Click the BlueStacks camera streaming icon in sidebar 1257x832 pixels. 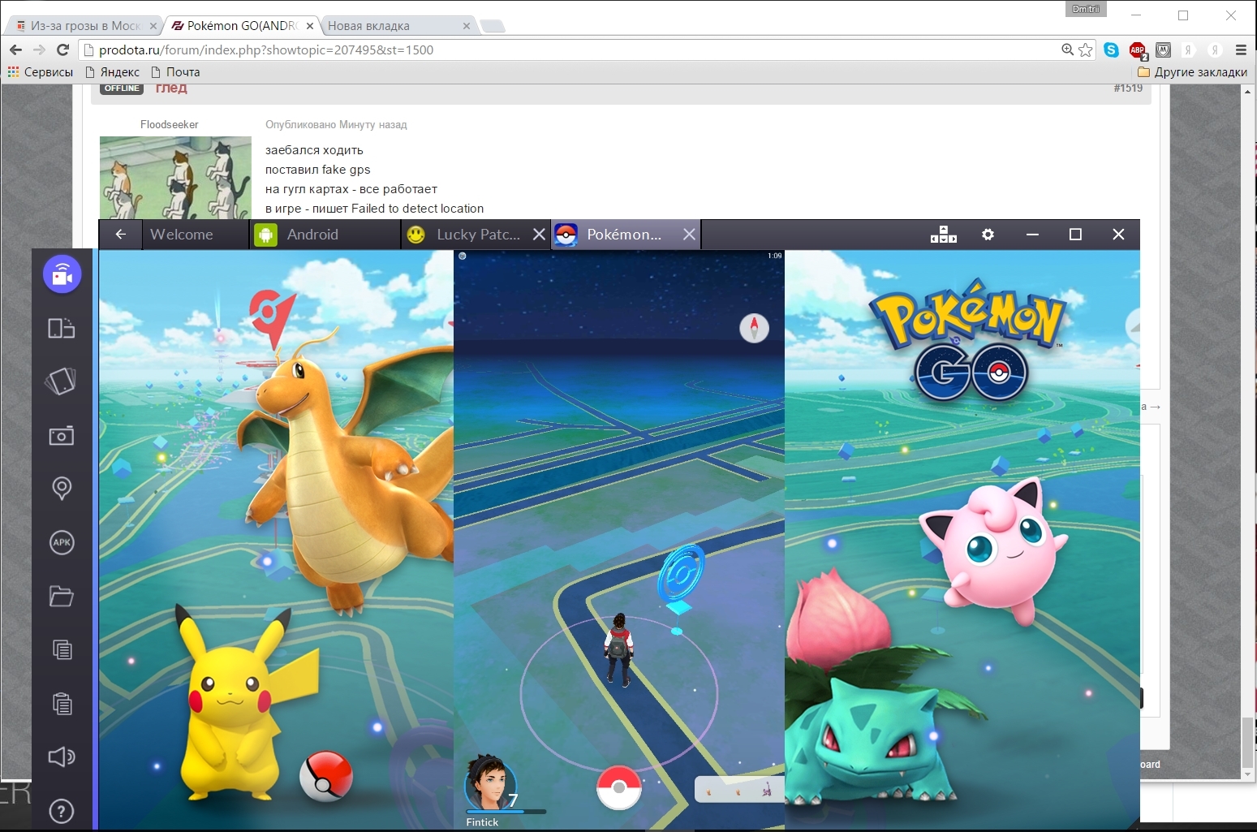tap(62, 274)
